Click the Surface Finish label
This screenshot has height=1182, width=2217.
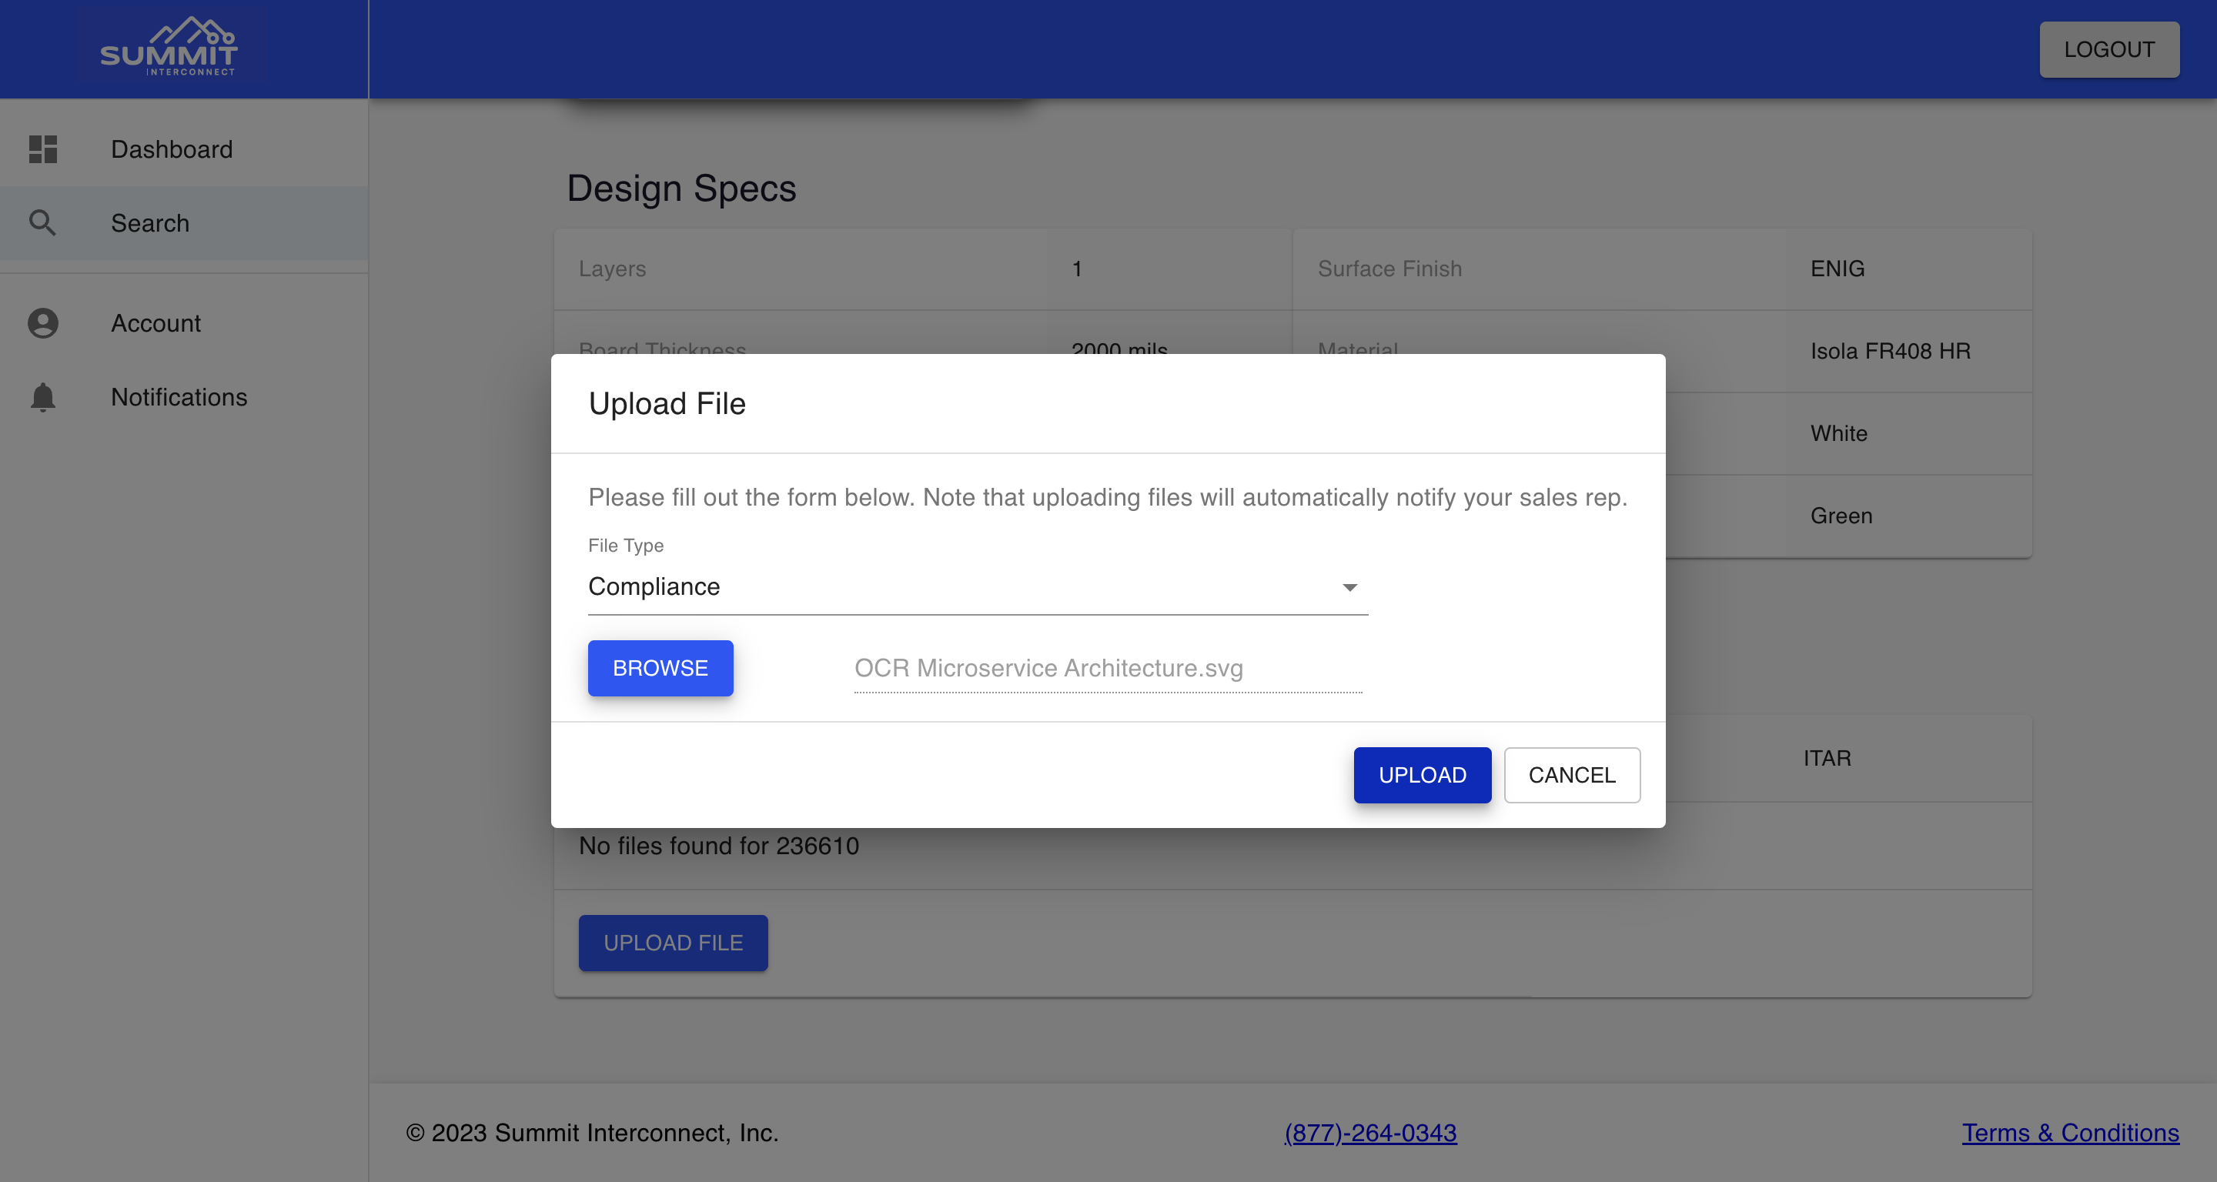[1390, 269]
